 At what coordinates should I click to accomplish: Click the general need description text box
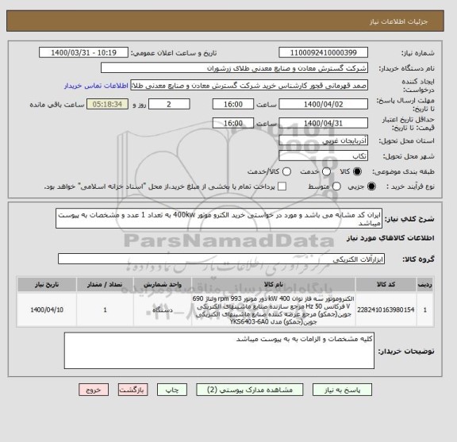219,219
